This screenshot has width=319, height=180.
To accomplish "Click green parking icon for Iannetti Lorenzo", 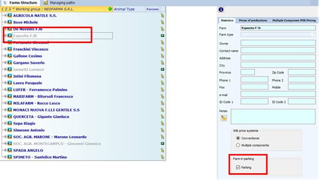I will (162, 69).
